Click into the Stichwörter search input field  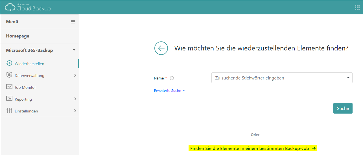278,78
